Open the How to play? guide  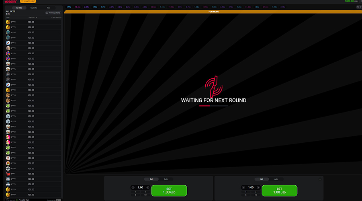[x=28, y=2]
